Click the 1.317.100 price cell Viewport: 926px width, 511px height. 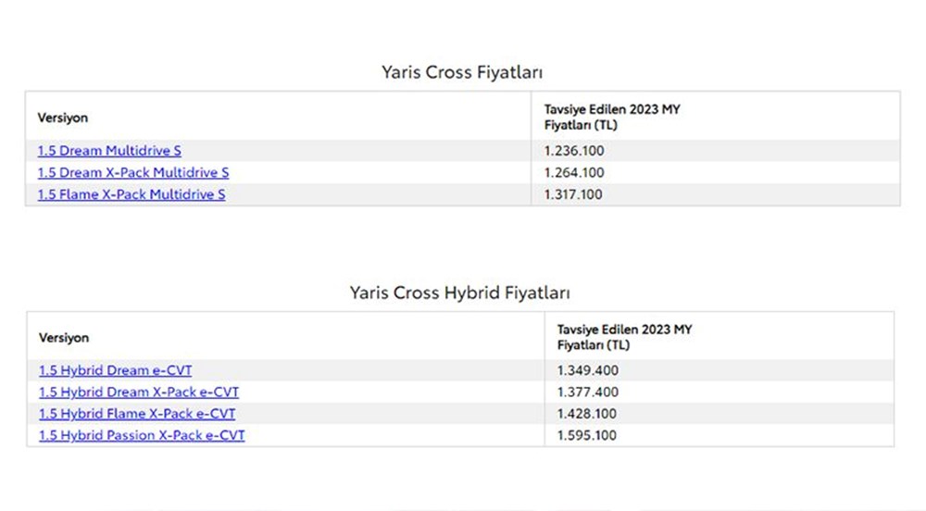pyautogui.click(x=574, y=194)
